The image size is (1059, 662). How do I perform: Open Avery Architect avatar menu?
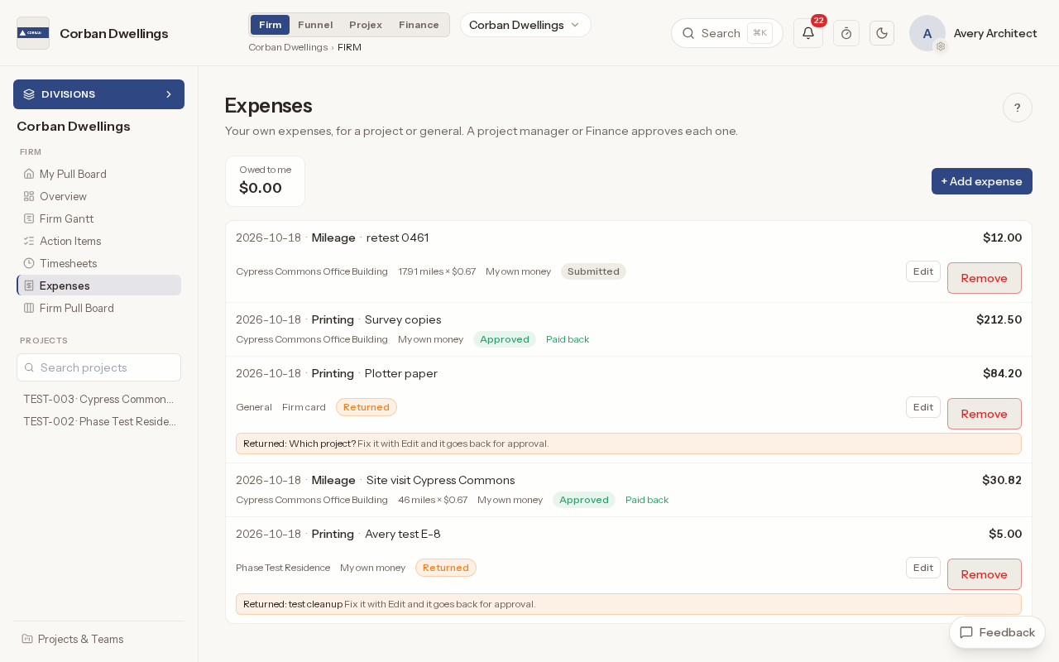point(927,33)
